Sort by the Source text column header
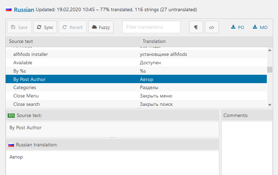The width and height of the screenshot is (278, 175). click(x=21, y=41)
